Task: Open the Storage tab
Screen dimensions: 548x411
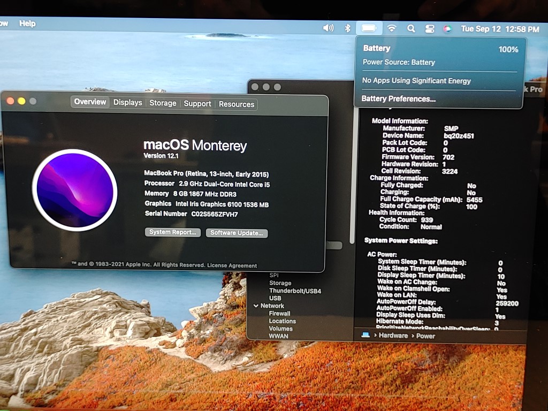Action: click(163, 103)
